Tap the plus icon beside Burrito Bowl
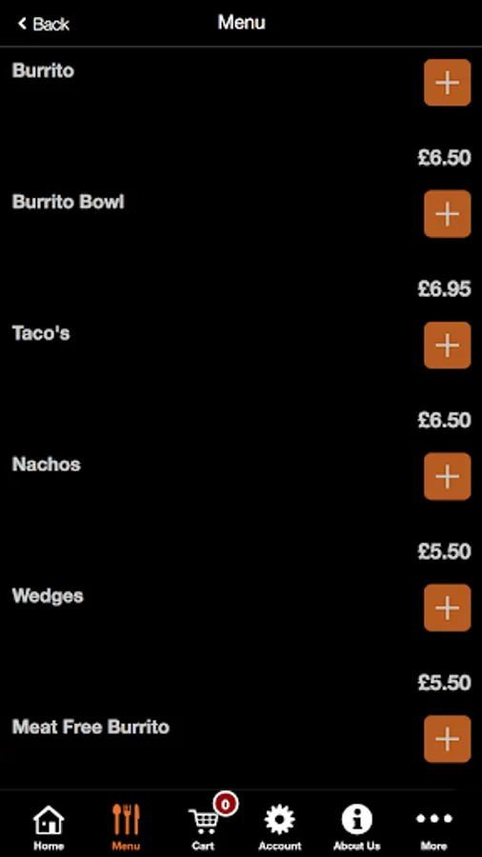 coord(447,213)
